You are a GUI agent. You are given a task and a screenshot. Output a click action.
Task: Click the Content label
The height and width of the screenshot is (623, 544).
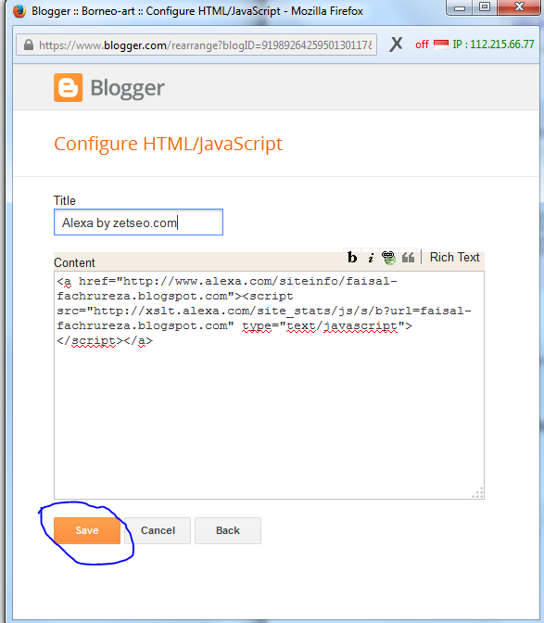point(74,262)
